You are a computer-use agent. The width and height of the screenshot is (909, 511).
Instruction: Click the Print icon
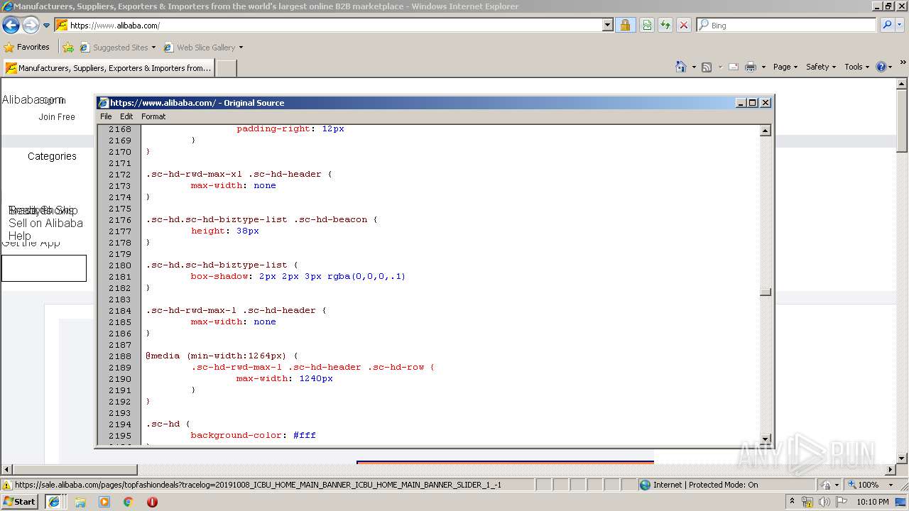click(x=751, y=67)
